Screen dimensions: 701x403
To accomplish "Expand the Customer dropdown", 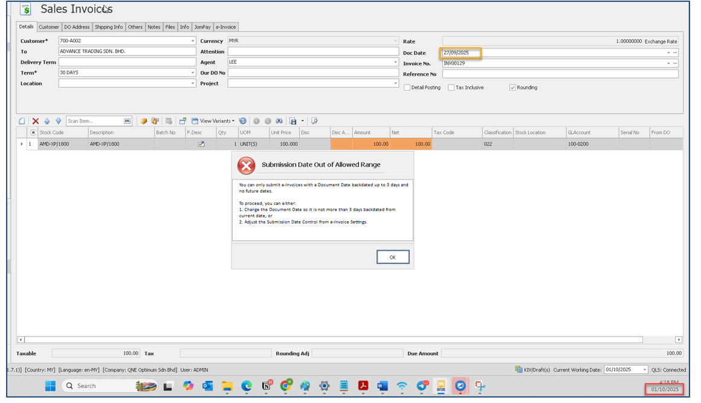I will 193,40.
